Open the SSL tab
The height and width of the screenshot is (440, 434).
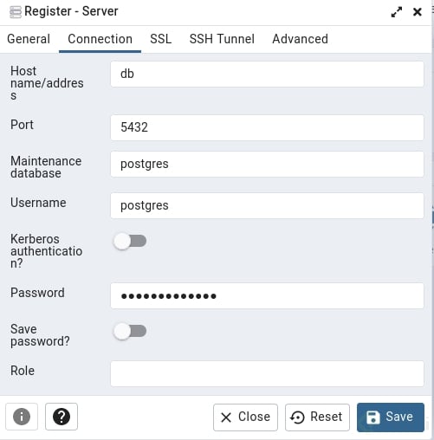coord(161,39)
